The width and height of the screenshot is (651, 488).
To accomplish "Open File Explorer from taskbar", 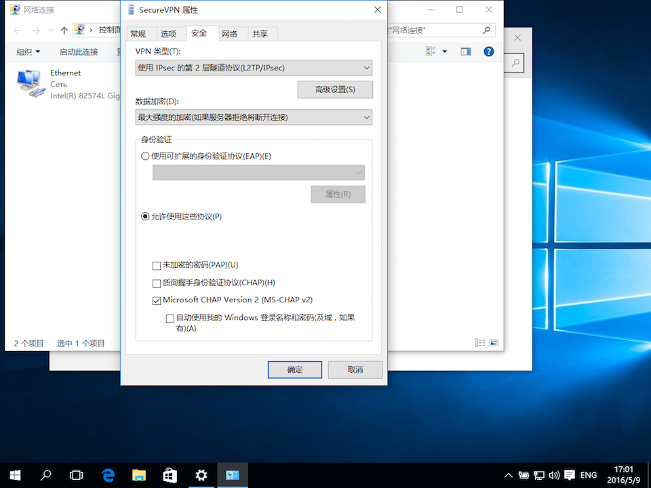I will [139, 475].
